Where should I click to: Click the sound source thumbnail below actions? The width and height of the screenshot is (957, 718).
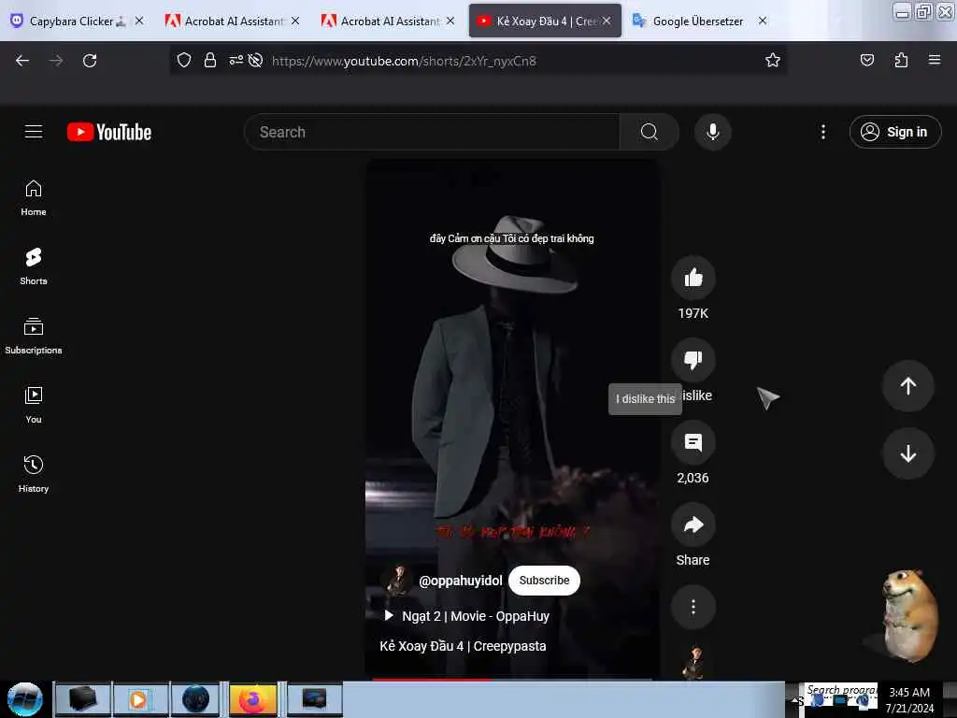click(x=693, y=663)
